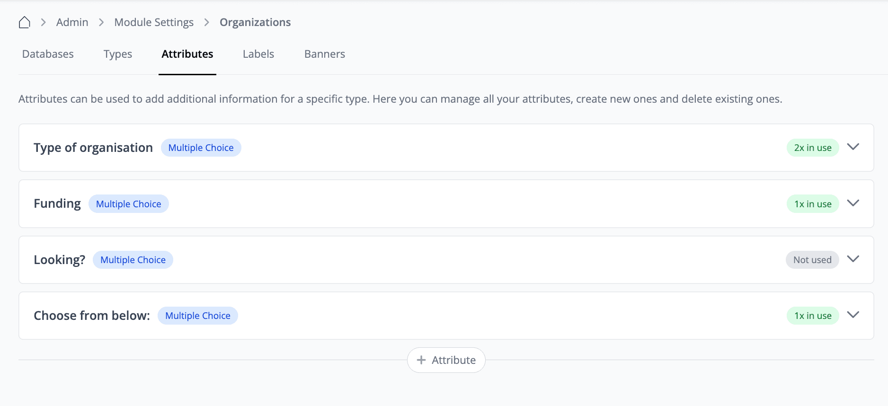Click the plus icon on Attribute button

(421, 360)
